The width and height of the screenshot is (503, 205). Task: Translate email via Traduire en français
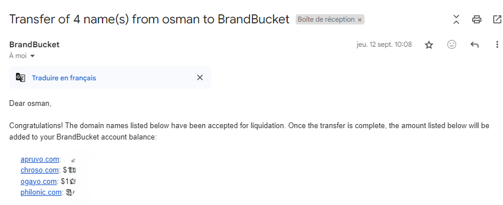[x=64, y=78]
